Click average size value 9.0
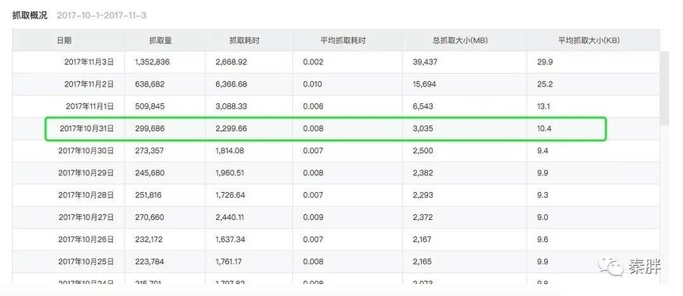The height and width of the screenshot is (296, 683). 542,217
